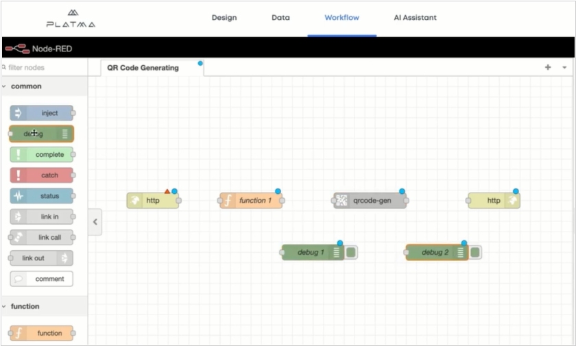Collapse the common palette category
The image size is (576, 346).
pyautogui.click(x=5, y=86)
